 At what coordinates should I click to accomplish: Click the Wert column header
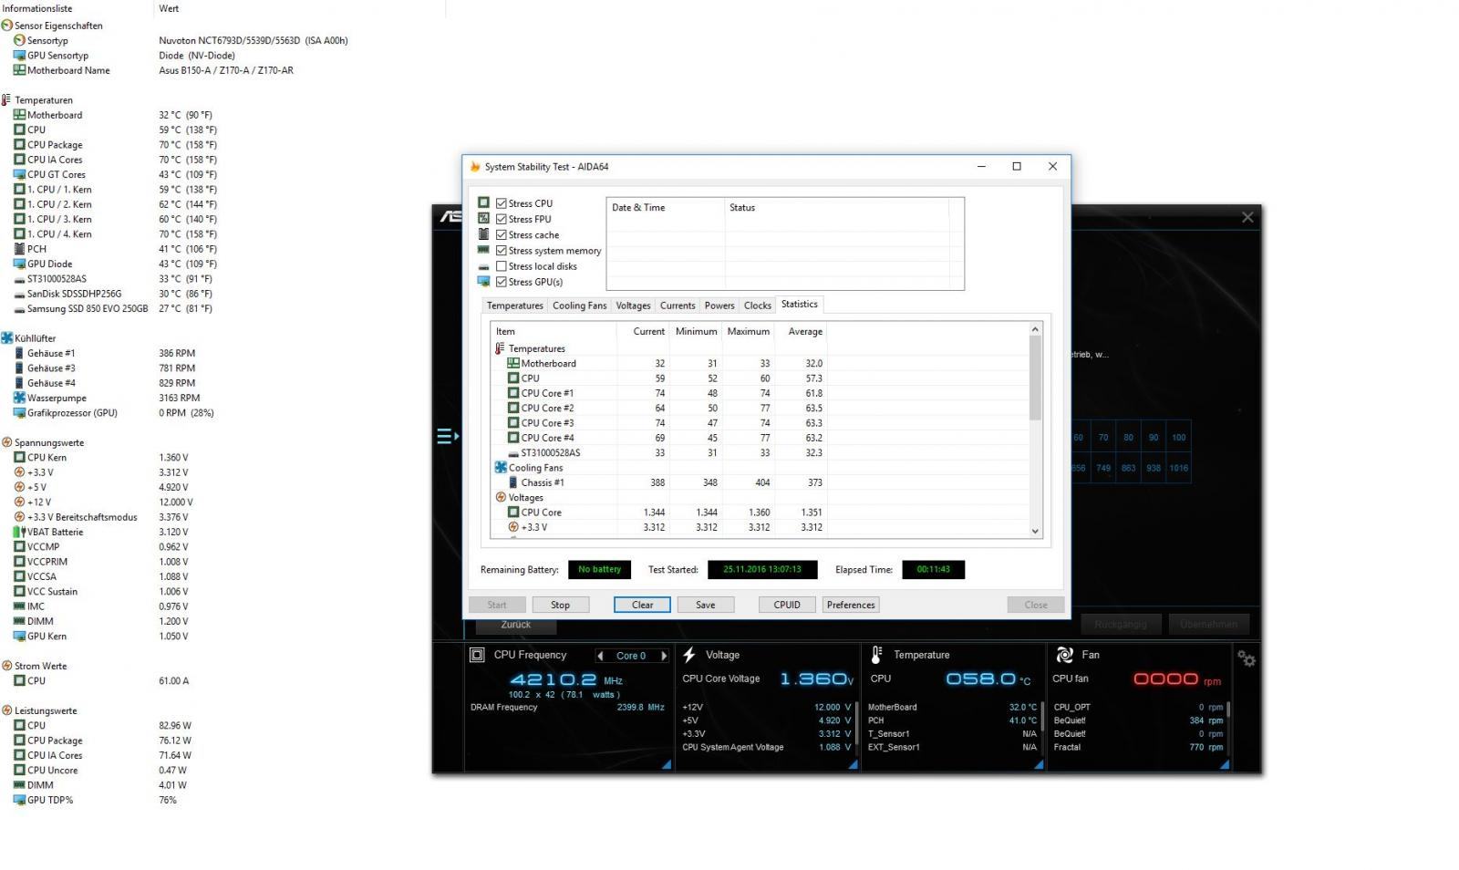(300, 8)
